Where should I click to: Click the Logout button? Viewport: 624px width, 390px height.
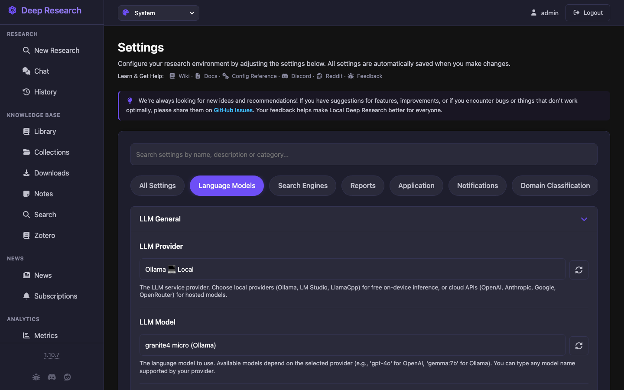588,13
